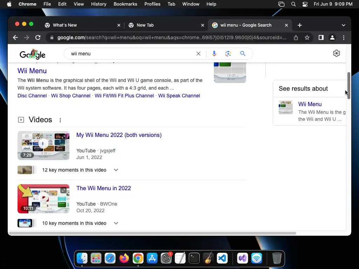Screen dimensions: 359x269
Task: Open Videos section more options
Action: pyautogui.click(x=60, y=120)
